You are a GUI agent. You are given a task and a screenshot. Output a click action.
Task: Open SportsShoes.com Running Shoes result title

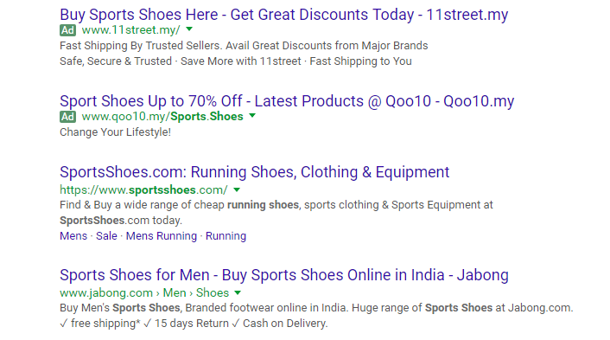254,172
